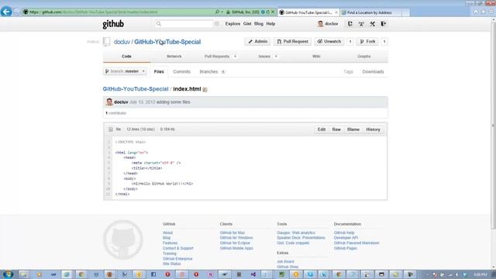This screenshot has height=279, width=496.
Task: Click GitHub-YouTube-Special breadcrumb above file
Action: (x=136, y=89)
